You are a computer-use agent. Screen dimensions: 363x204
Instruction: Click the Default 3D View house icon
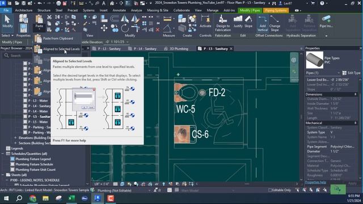pos(112,3)
